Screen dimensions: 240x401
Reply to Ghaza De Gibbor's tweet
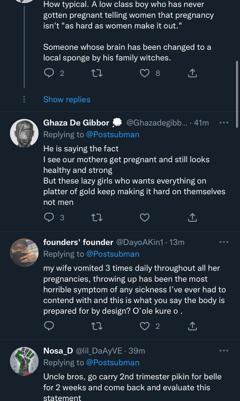(49, 217)
